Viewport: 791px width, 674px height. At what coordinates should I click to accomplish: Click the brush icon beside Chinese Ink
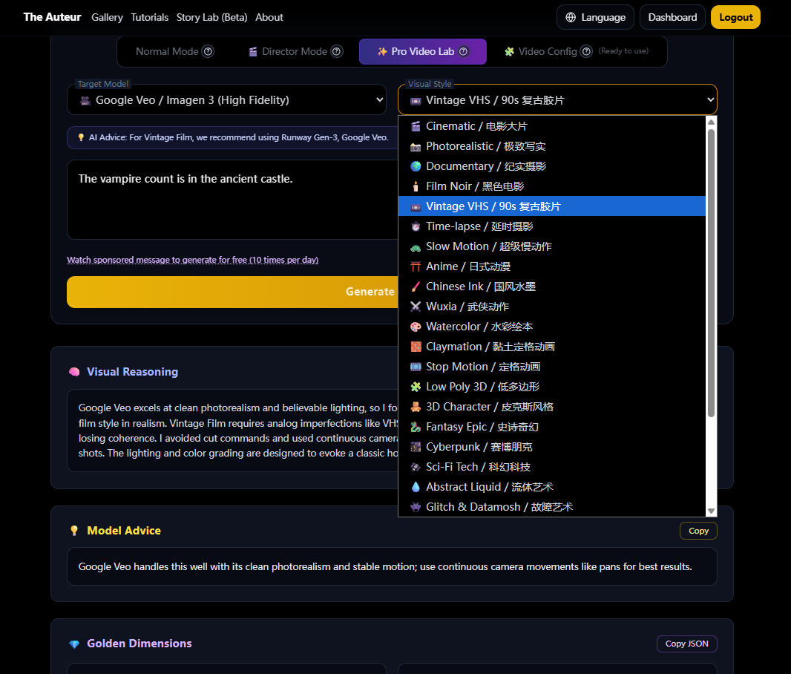pos(416,286)
